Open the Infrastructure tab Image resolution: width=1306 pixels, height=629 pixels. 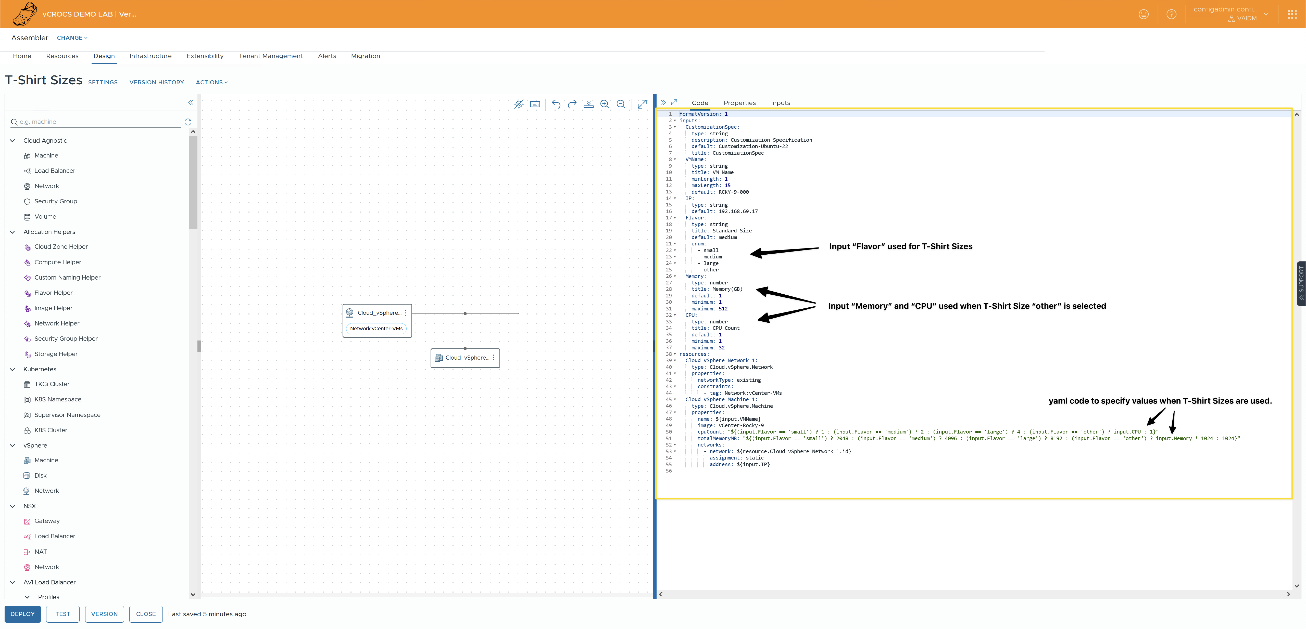click(x=150, y=56)
